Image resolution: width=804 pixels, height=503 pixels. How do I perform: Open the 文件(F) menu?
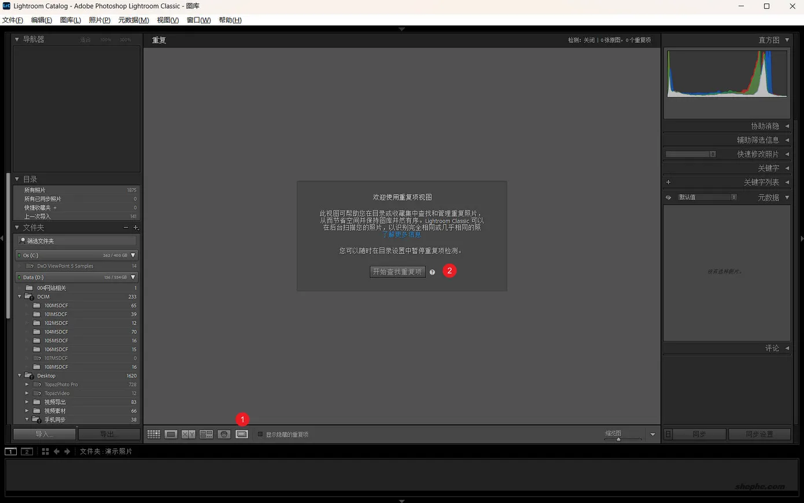(x=13, y=20)
